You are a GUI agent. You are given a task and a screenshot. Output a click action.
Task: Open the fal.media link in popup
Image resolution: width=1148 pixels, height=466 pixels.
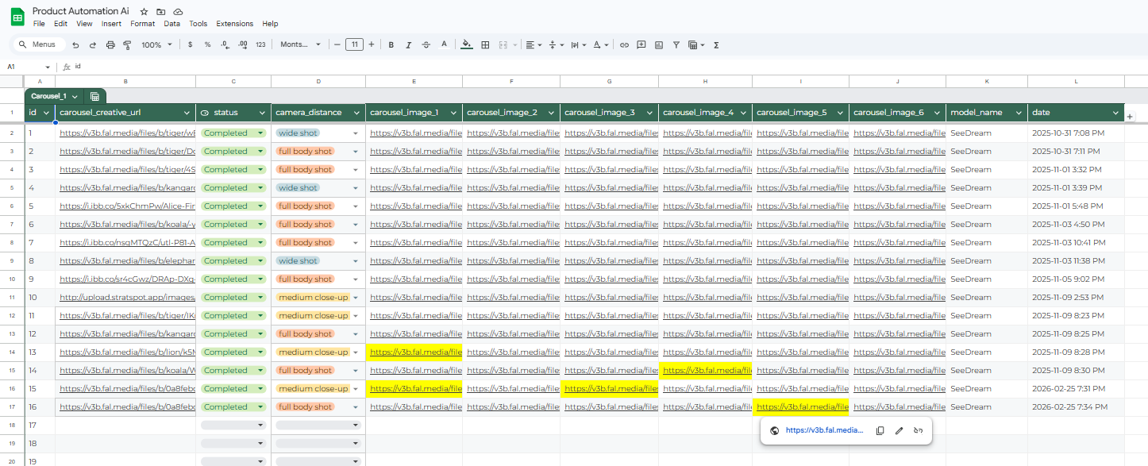pos(823,430)
